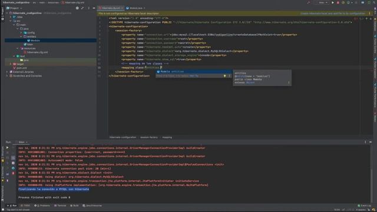Click session-factory in editor breadcrumb
377x212 pixels.
point(149,137)
